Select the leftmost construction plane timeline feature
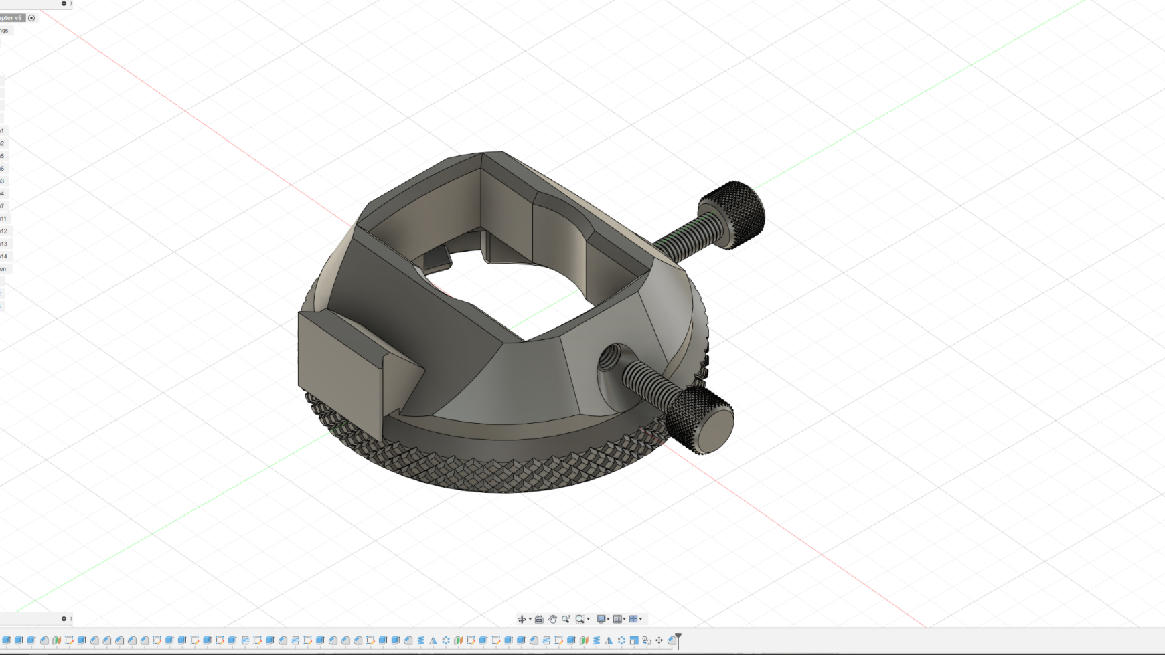1165x655 pixels. 56,640
